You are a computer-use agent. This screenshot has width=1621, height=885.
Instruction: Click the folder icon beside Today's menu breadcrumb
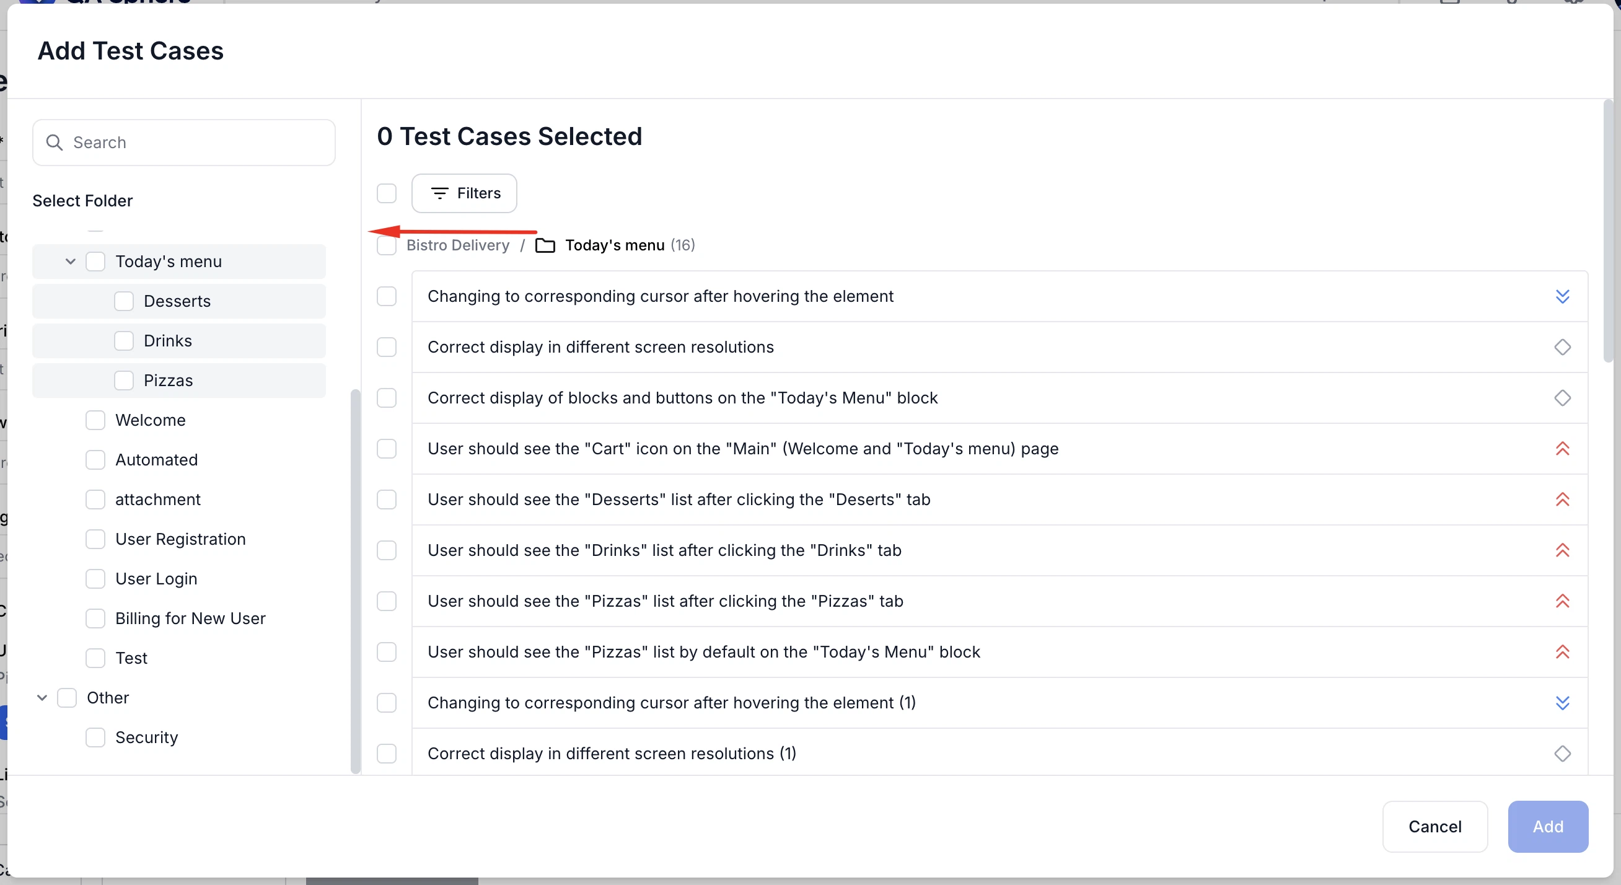[545, 245]
